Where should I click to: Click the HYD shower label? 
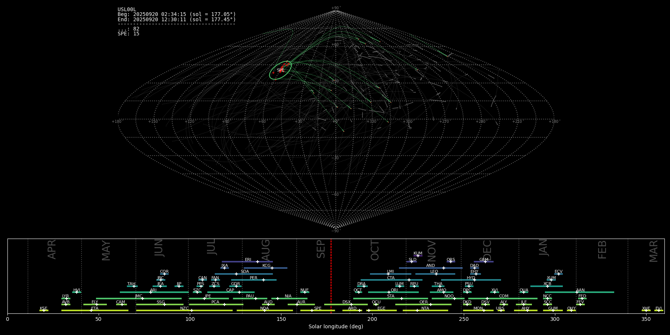[x=471, y=278]
